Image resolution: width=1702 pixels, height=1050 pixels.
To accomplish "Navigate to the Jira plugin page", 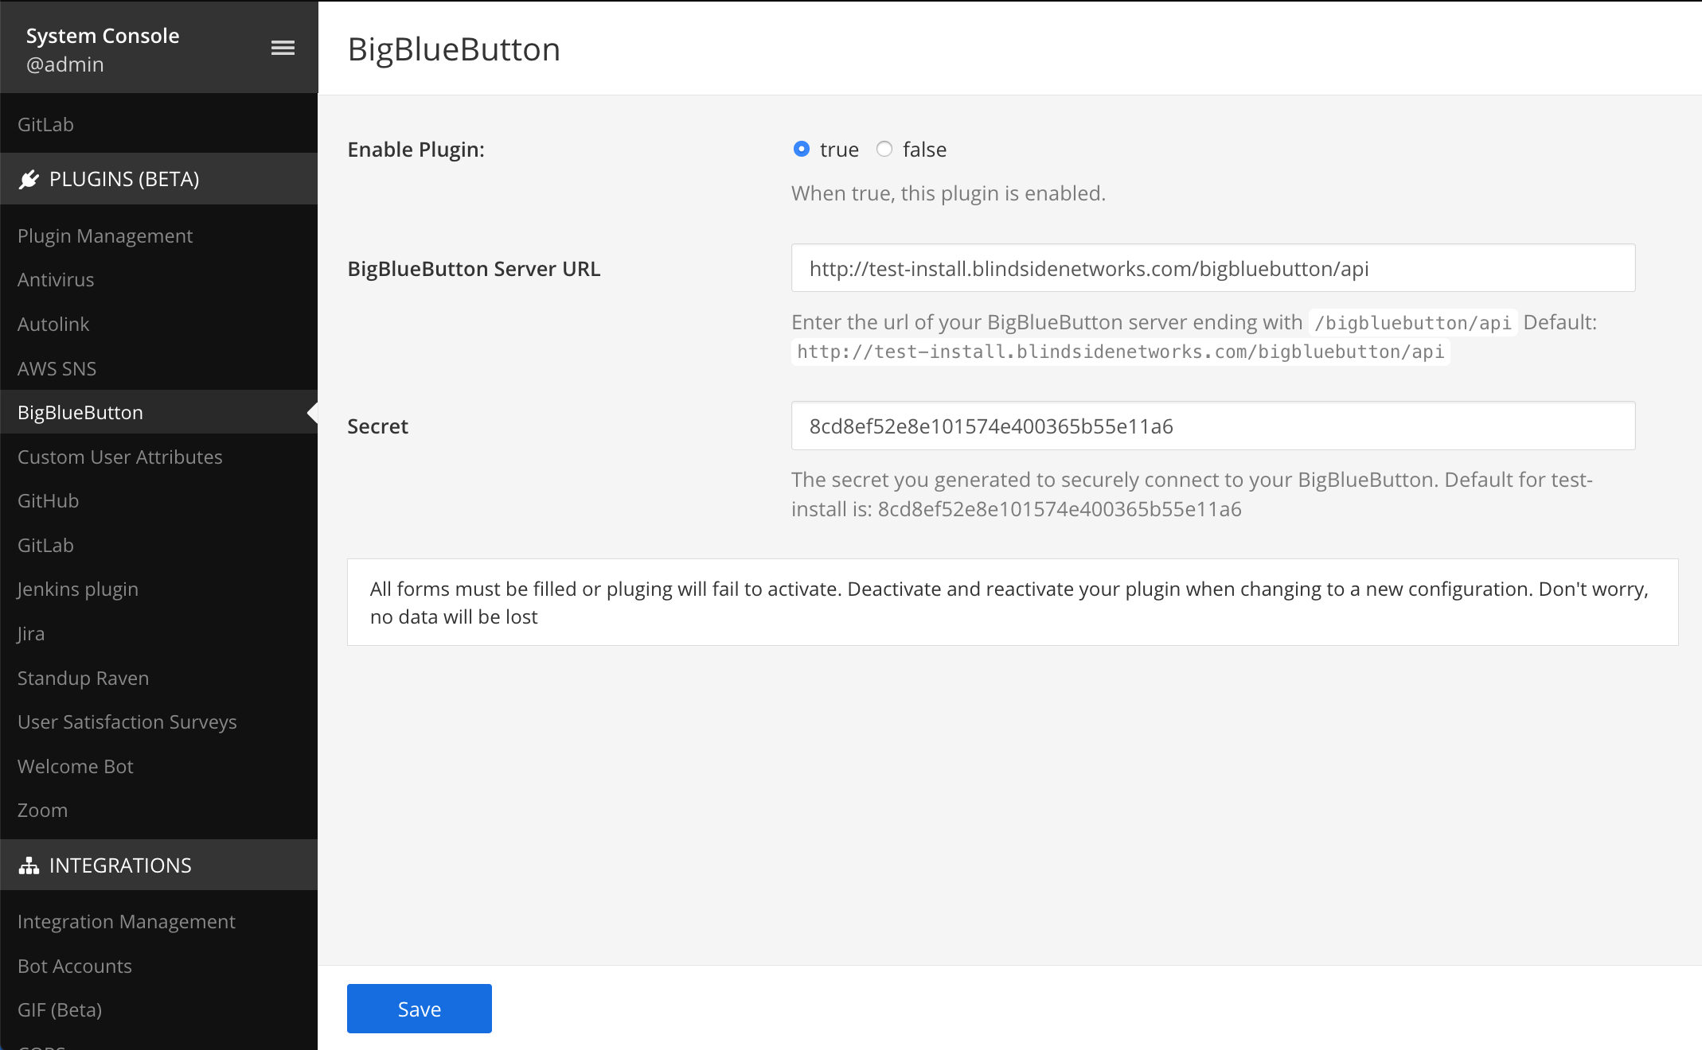I will (31, 634).
